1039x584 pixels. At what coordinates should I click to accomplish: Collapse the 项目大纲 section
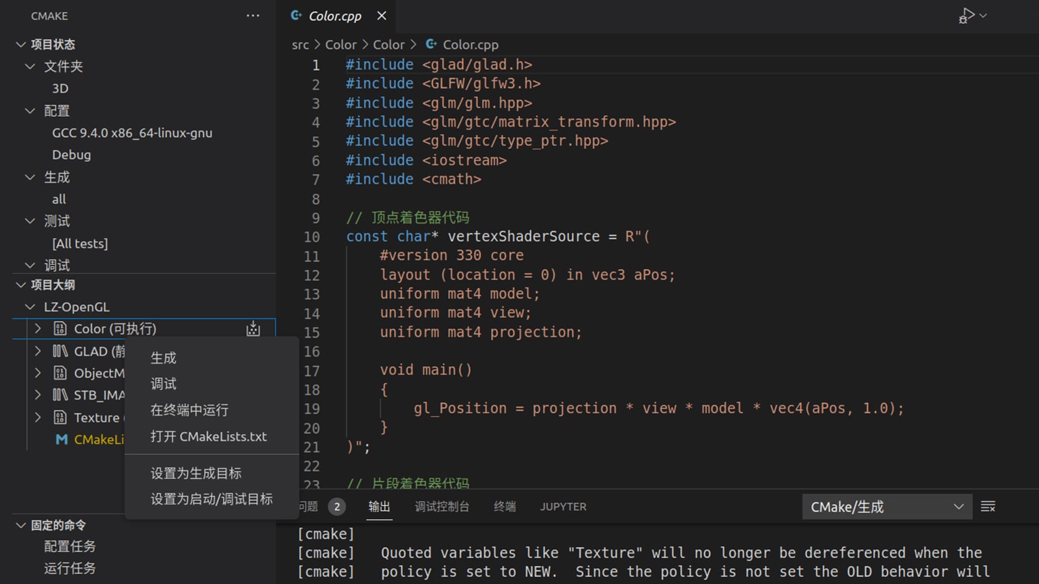click(21, 285)
